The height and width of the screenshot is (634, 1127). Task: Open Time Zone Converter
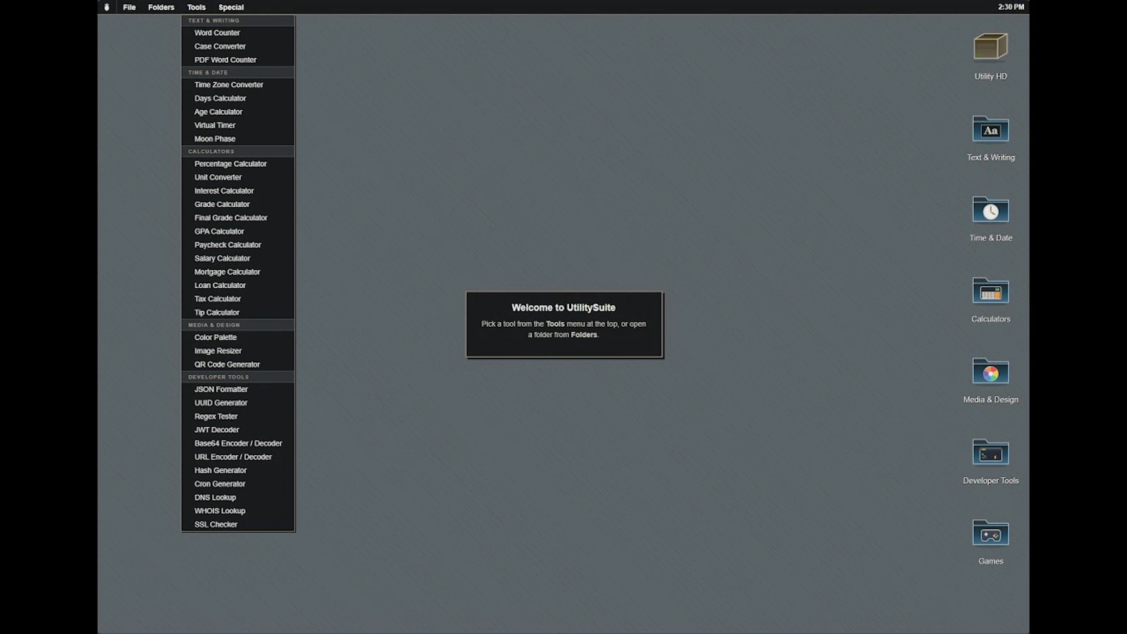tap(238, 85)
